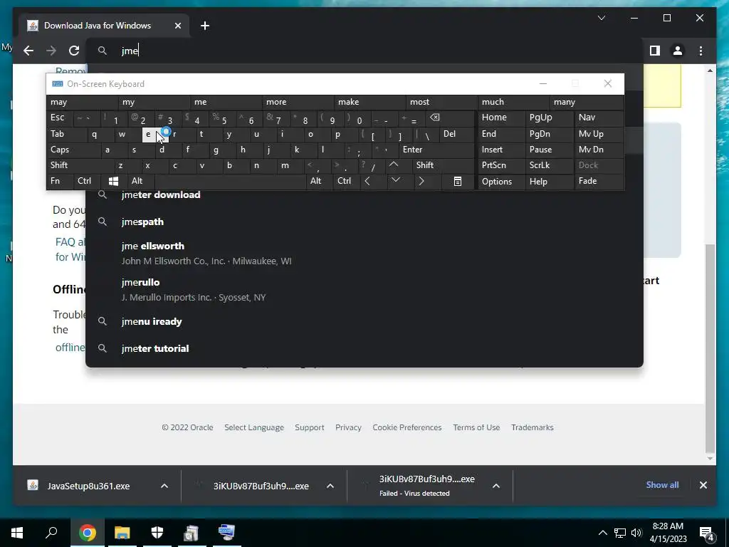This screenshot has height=547, width=729.
Task: Open Windows Security shield in taskbar
Action: pos(157,533)
